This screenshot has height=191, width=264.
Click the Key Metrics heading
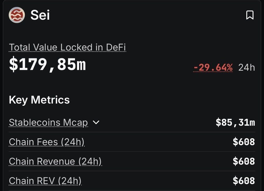point(39,100)
